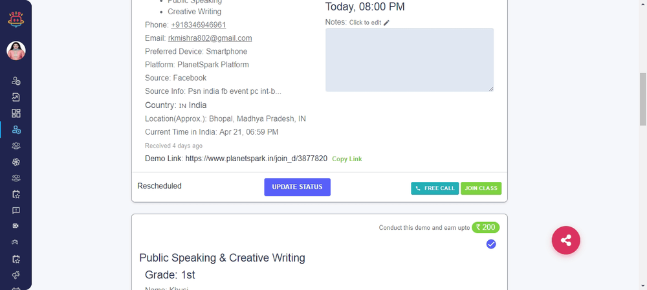
Task: Click inside the Notes text area
Action: tap(410, 60)
